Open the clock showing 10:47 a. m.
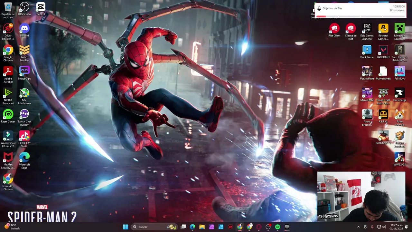This screenshot has height=232, width=412. point(397,227)
